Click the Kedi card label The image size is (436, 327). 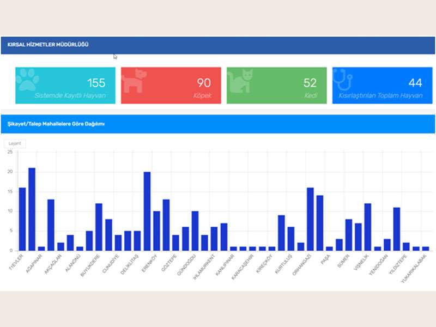[x=311, y=96]
